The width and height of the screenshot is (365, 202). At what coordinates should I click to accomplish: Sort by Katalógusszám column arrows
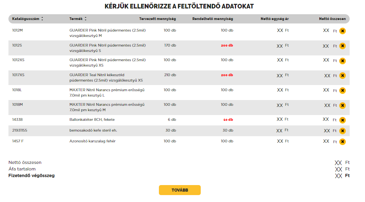coord(42,19)
